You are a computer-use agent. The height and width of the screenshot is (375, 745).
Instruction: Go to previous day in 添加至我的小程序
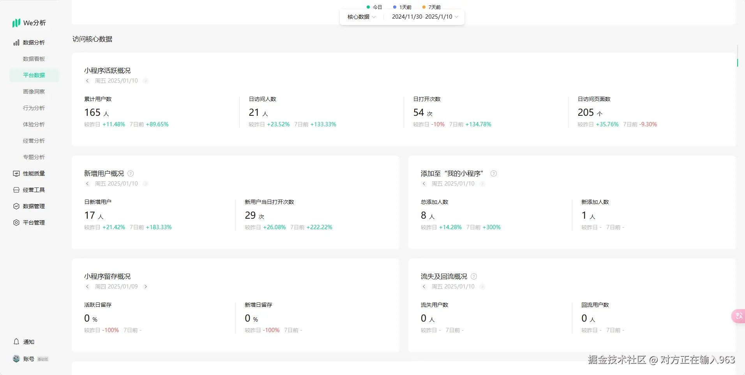click(x=424, y=184)
